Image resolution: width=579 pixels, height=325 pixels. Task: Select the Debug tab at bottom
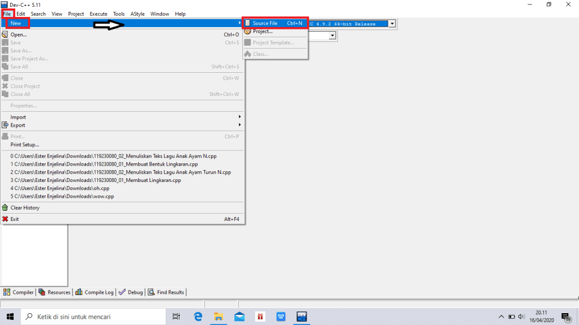click(x=131, y=292)
